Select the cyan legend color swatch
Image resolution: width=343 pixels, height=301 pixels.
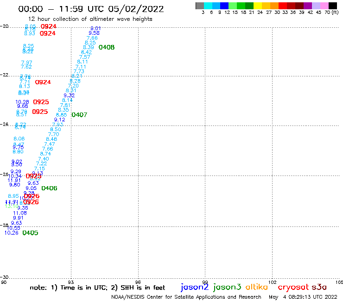(208, 6)
